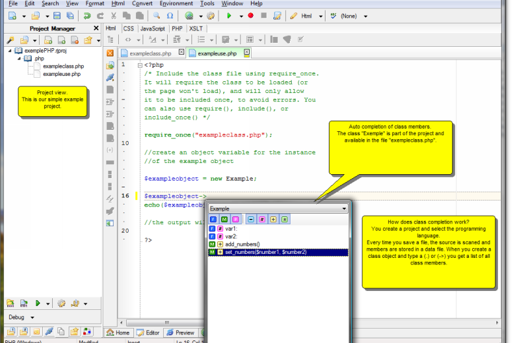Screen dimensions: 515x343
Task: Open the Debug dropdown at panel bottom
Action: (32, 317)
